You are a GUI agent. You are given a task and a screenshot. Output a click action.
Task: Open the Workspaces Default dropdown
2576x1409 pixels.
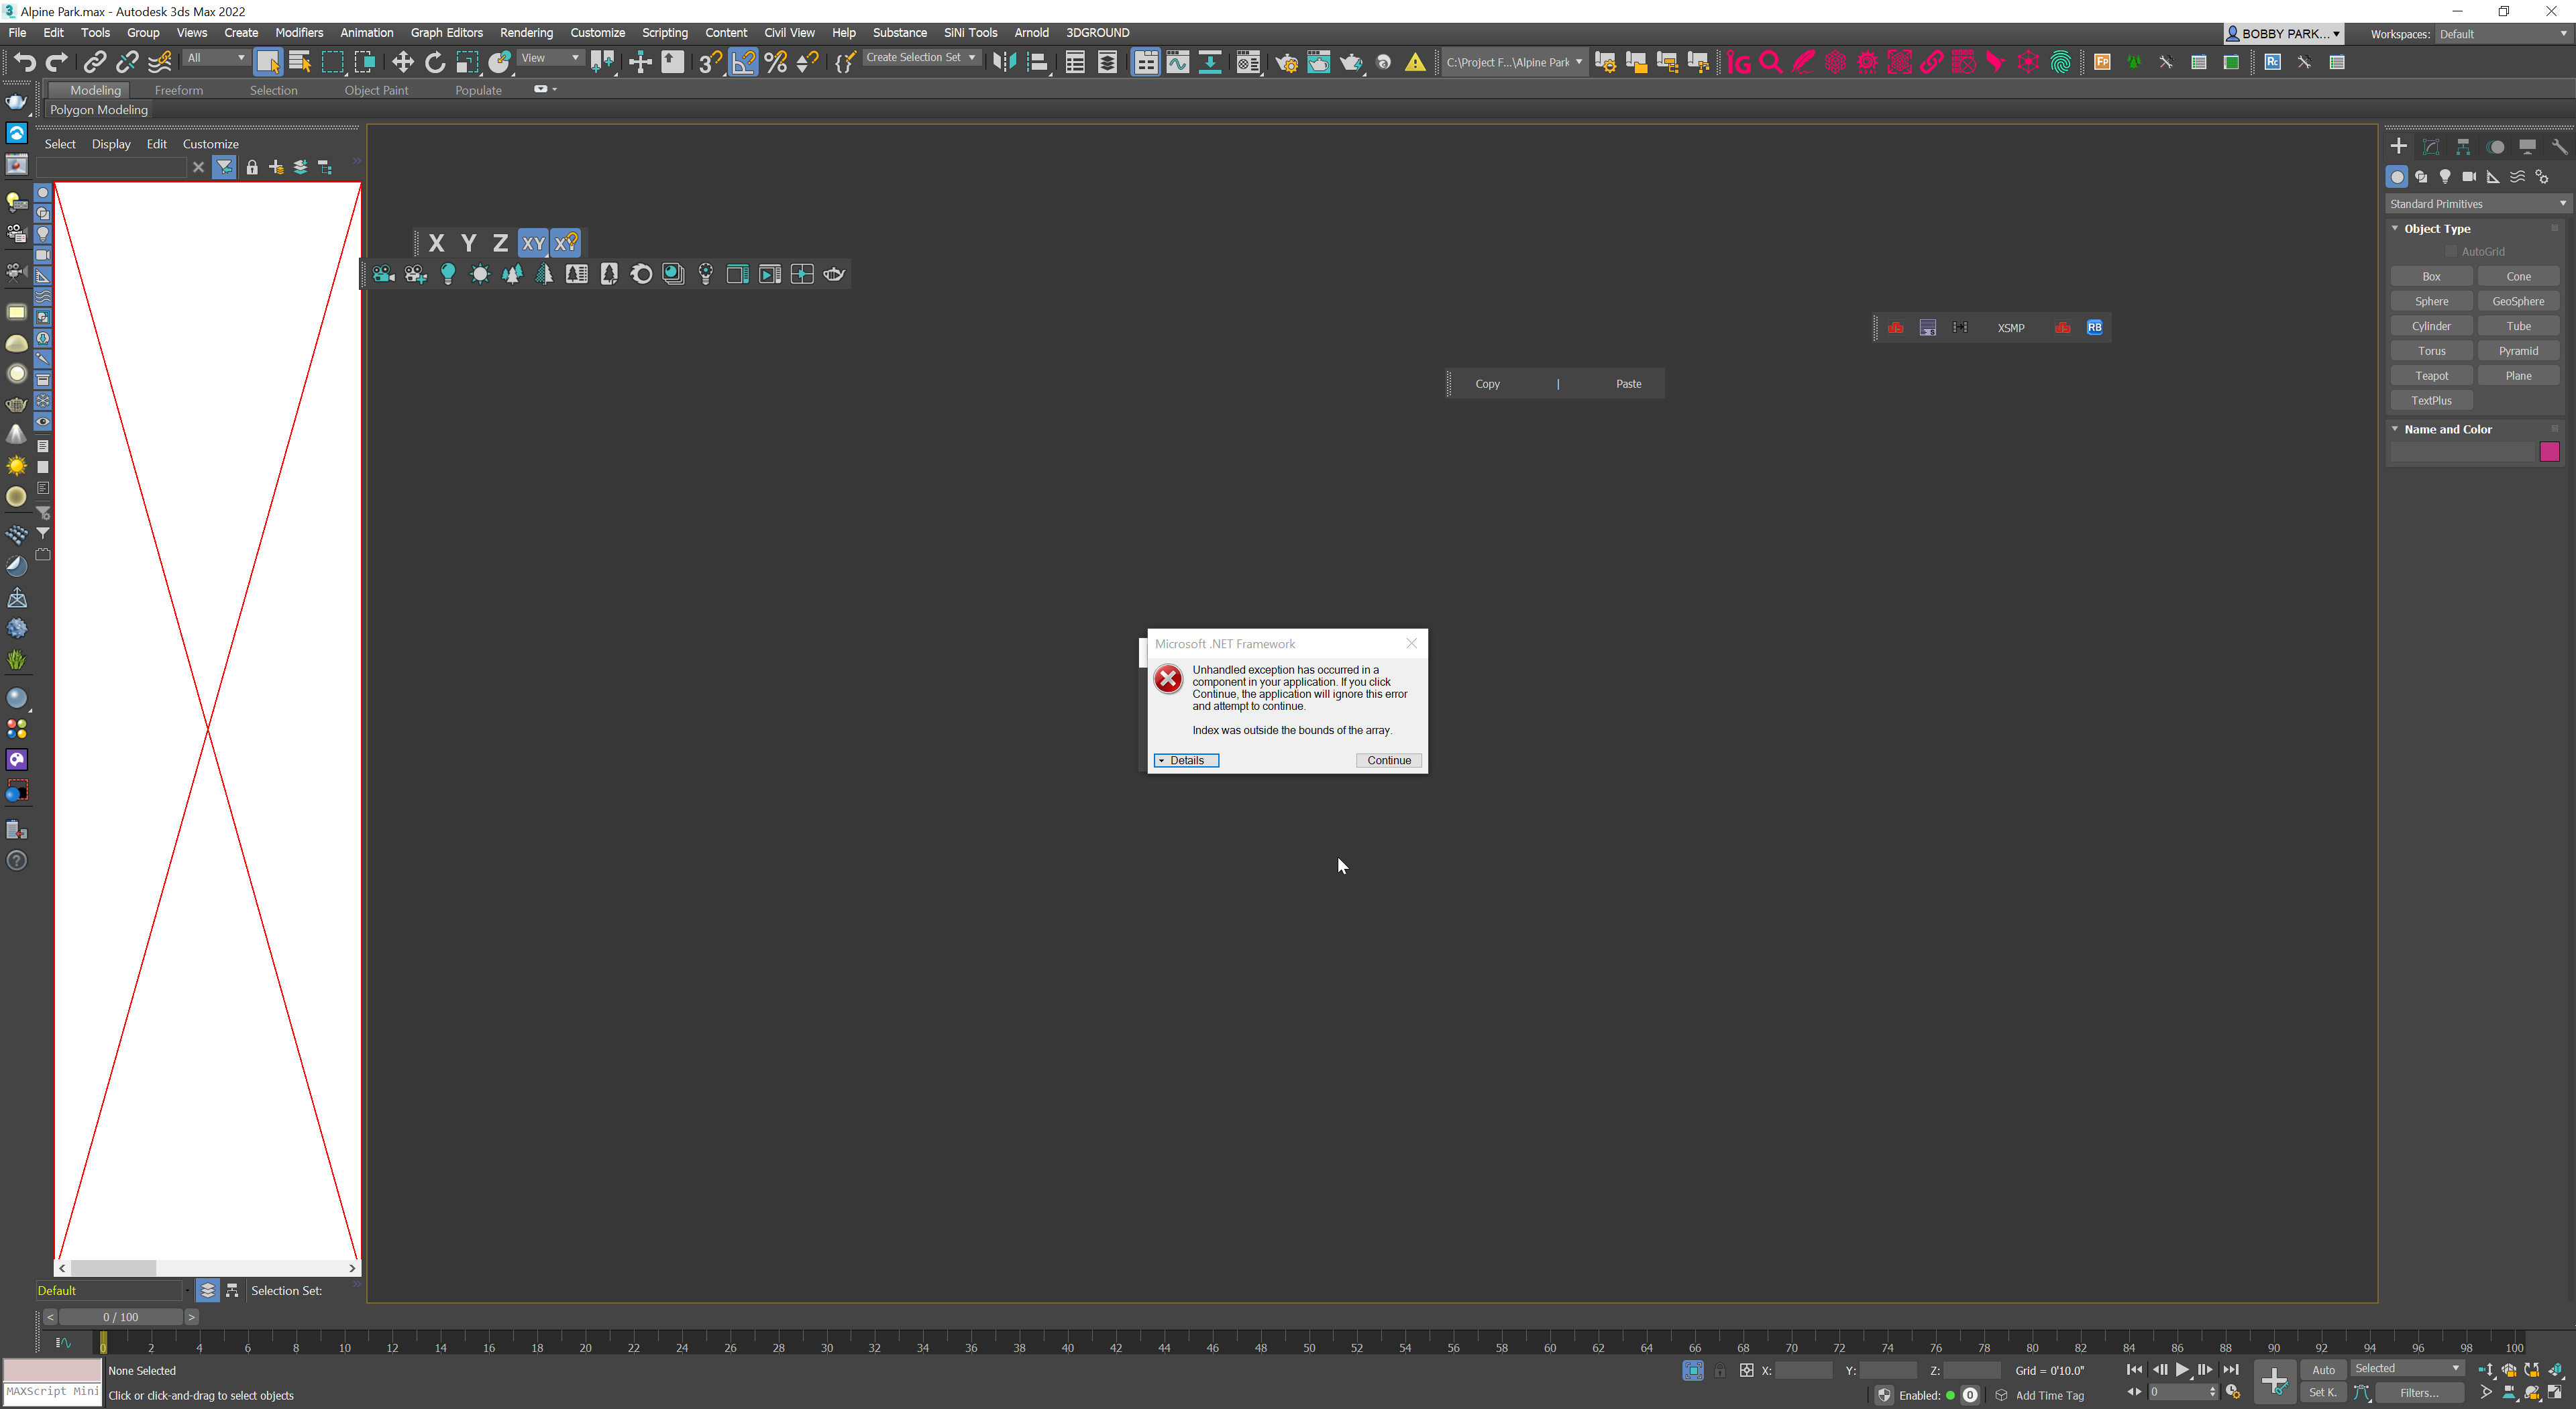tap(2503, 34)
